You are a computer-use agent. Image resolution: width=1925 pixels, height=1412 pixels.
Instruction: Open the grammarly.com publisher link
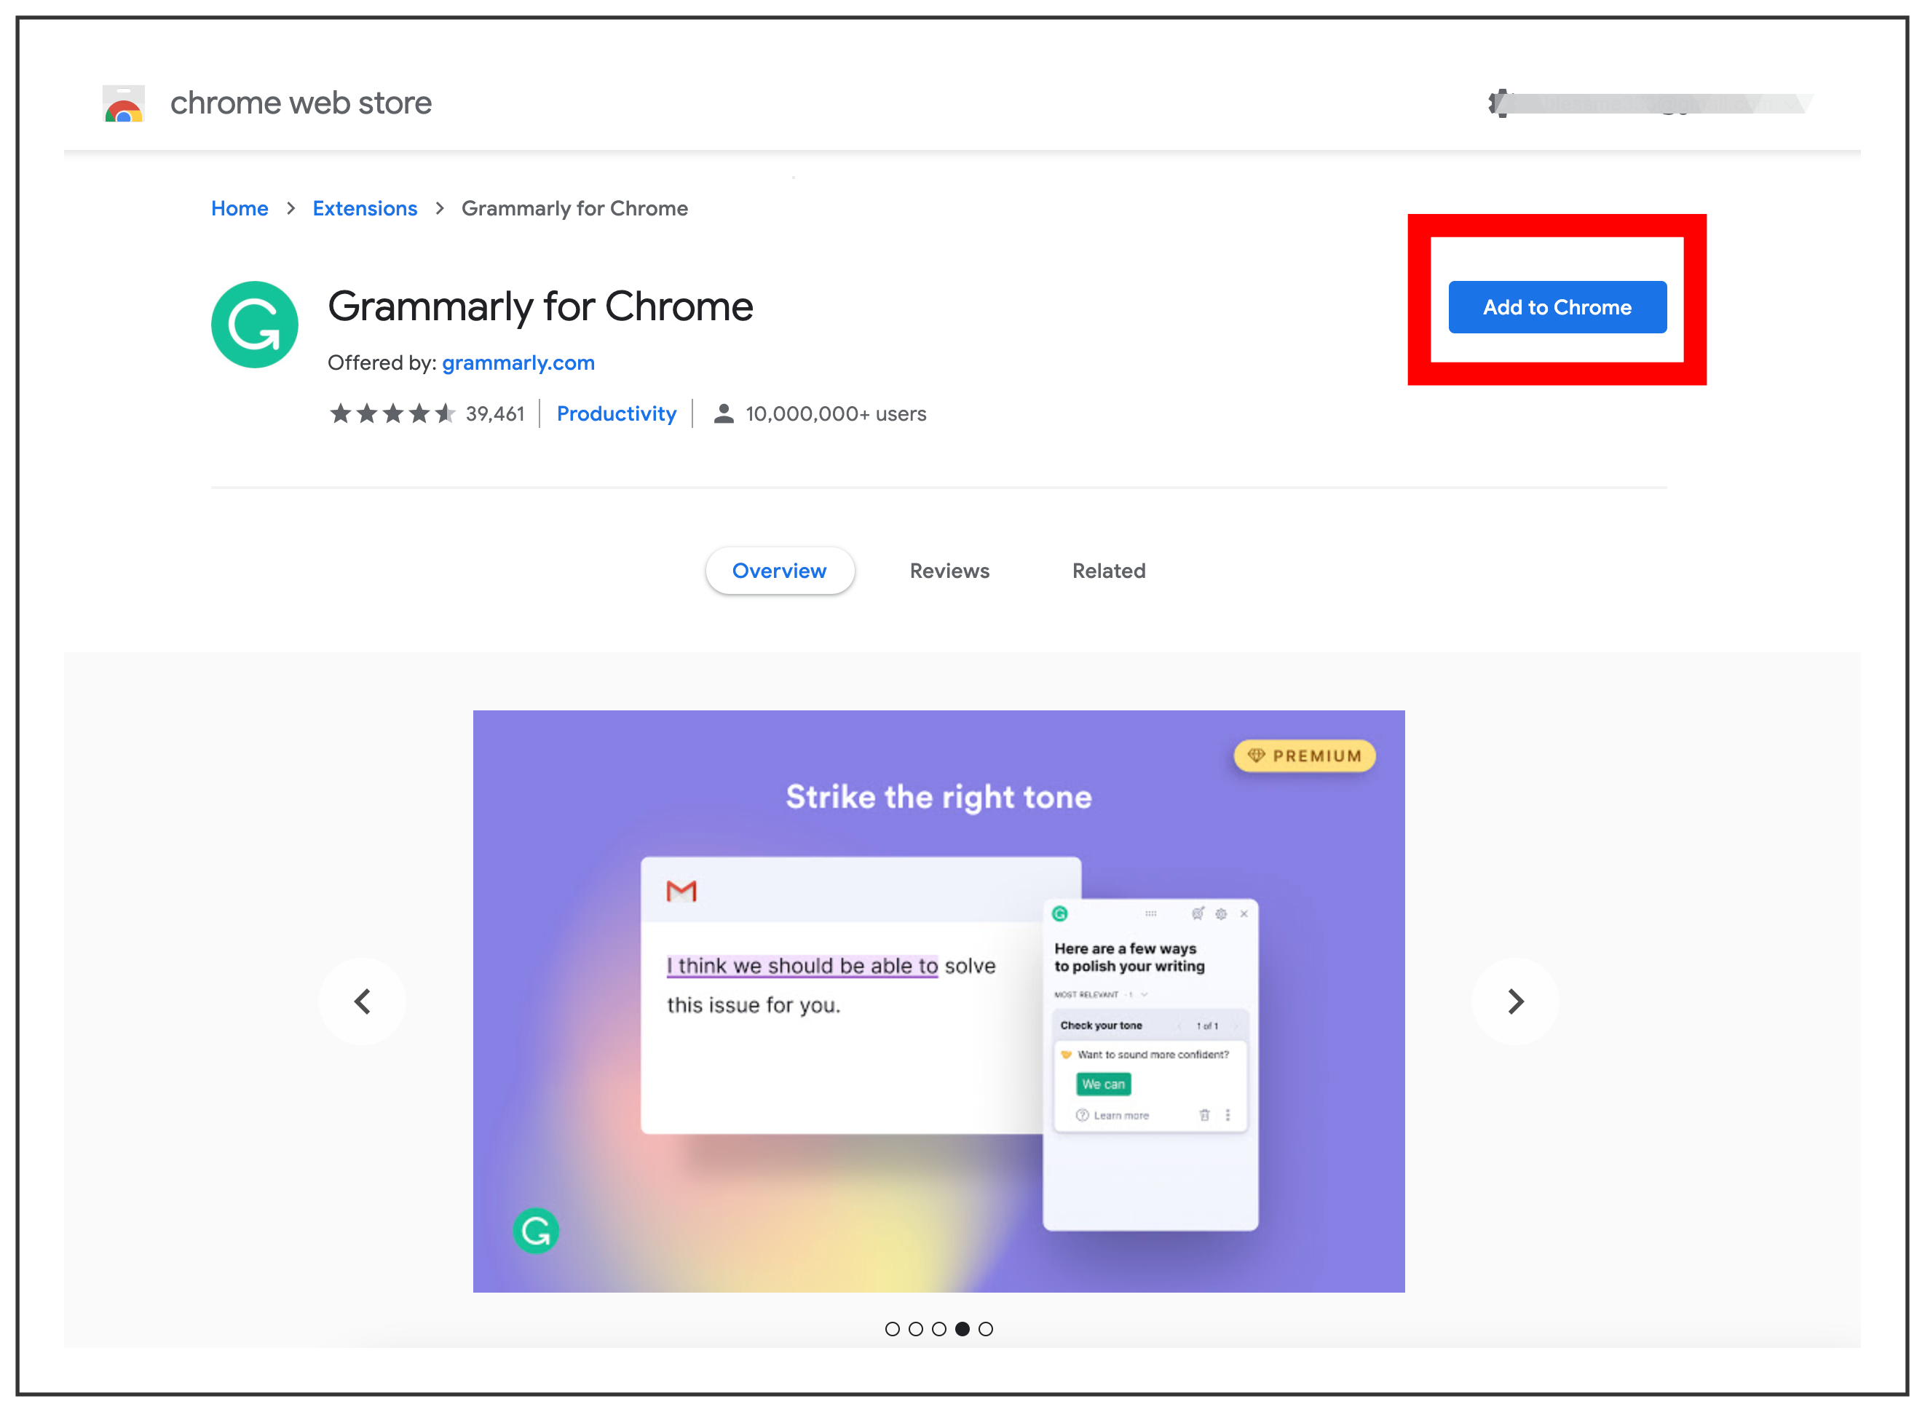tap(518, 363)
